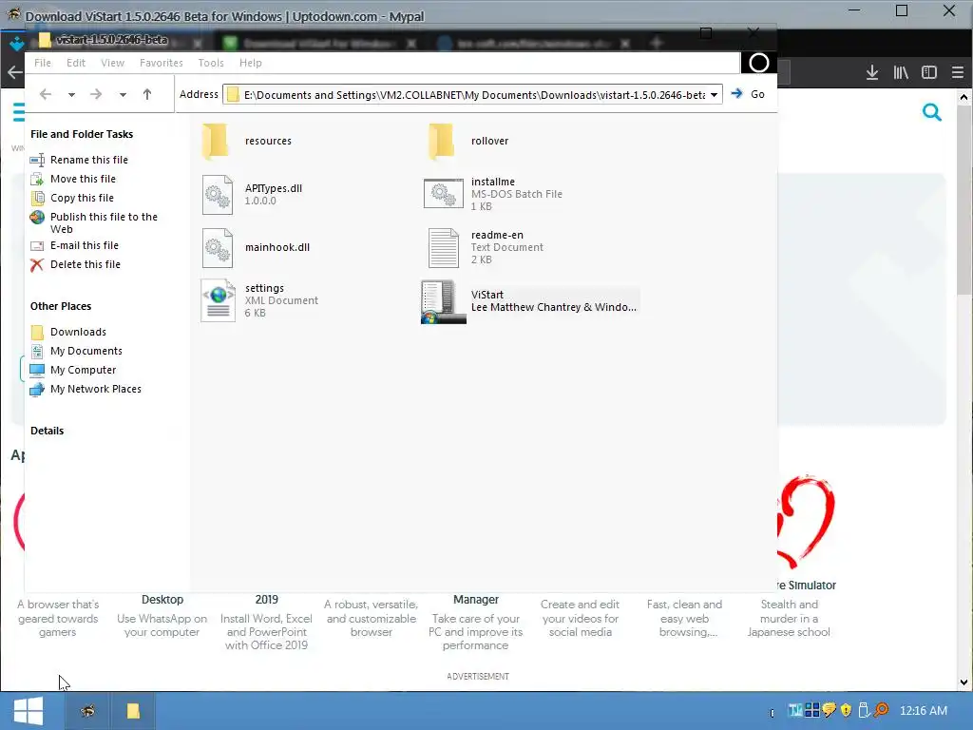Click the Mypal taskbar button
Image resolution: width=973 pixels, height=730 pixels.
pyautogui.click(x=87, y=711)
